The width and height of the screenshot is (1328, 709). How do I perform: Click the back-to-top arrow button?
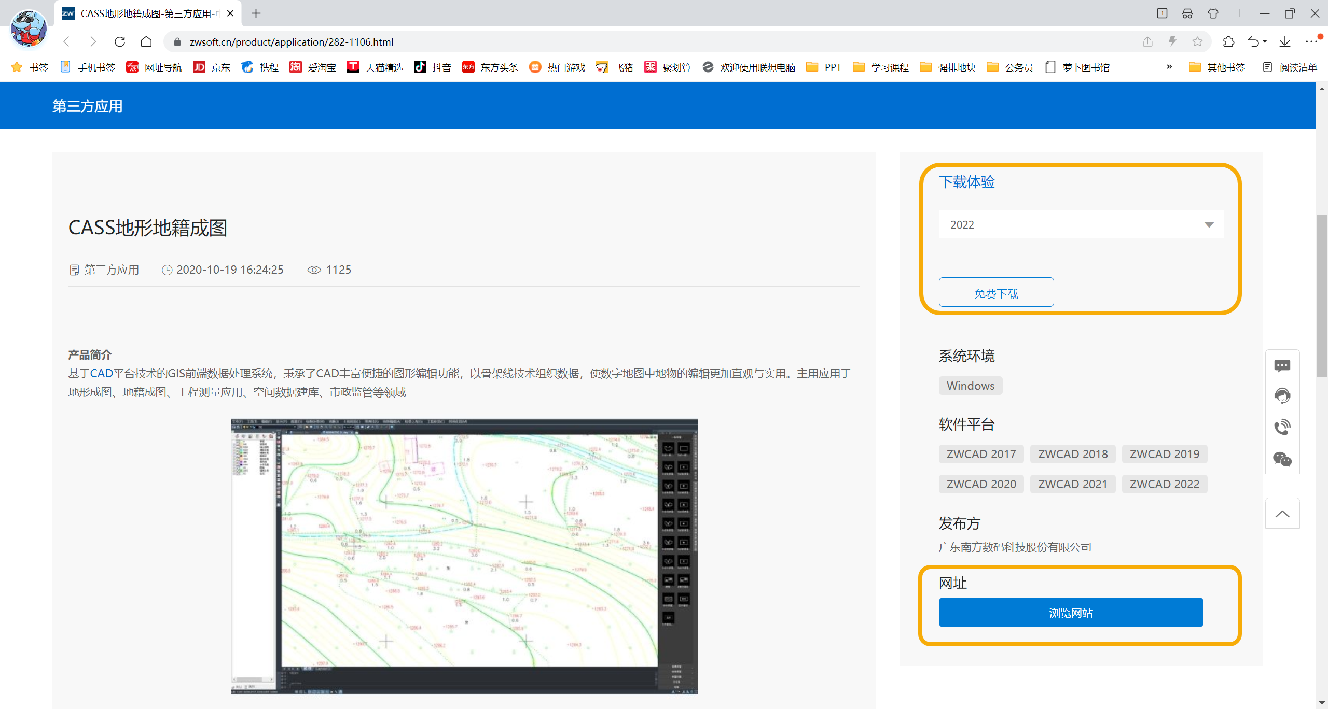pyautogui.click(x=1282, y=513)
